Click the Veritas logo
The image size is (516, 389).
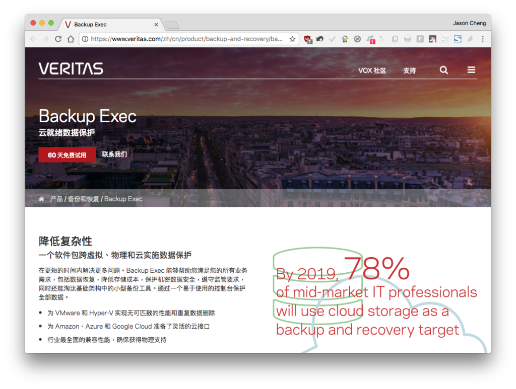point(71,68)
